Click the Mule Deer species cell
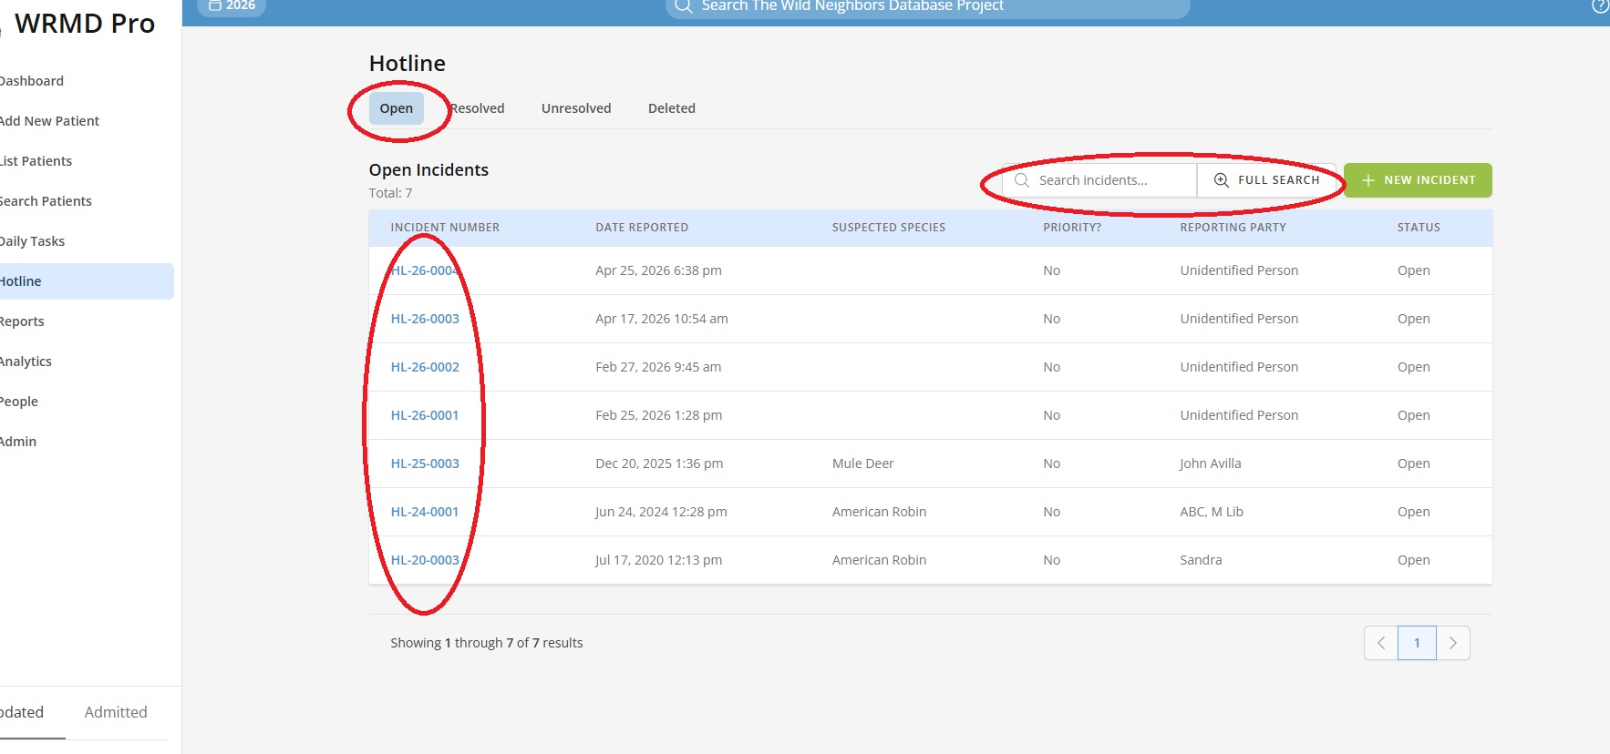1610x754 pixels. pyautogui.click(x=862, y=464)
